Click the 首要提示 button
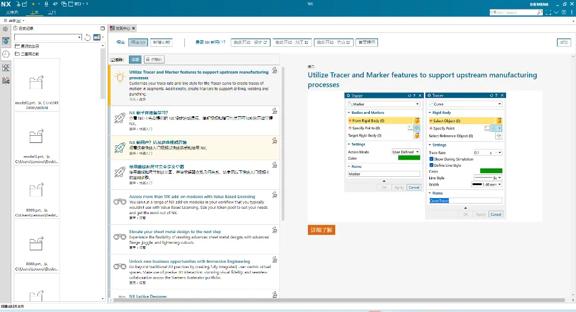Viewport: 576px width, 312px height. 367,43
